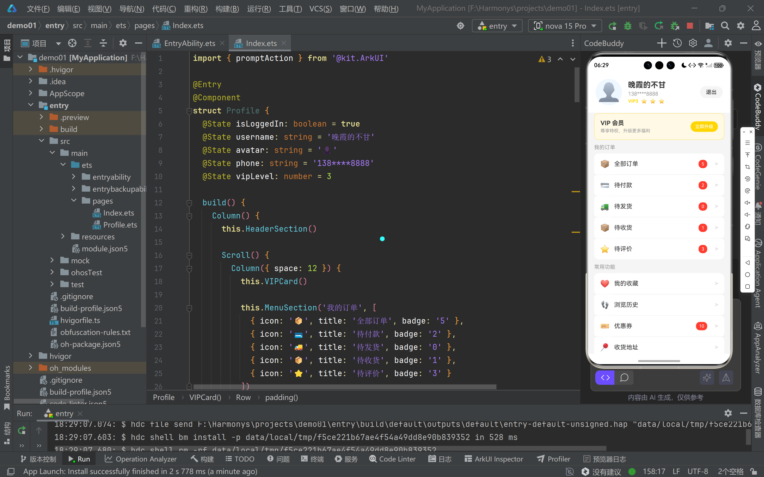
Task: Open the entry run configuration dropdown
Action: coord(497,26)
